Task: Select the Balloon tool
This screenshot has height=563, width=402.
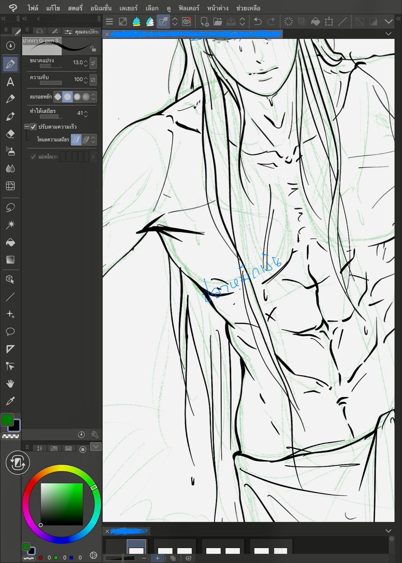Action: click(x=10, y=332)
